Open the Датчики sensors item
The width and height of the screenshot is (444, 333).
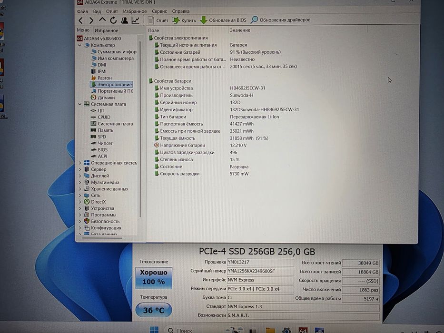[x=103, y=98]
